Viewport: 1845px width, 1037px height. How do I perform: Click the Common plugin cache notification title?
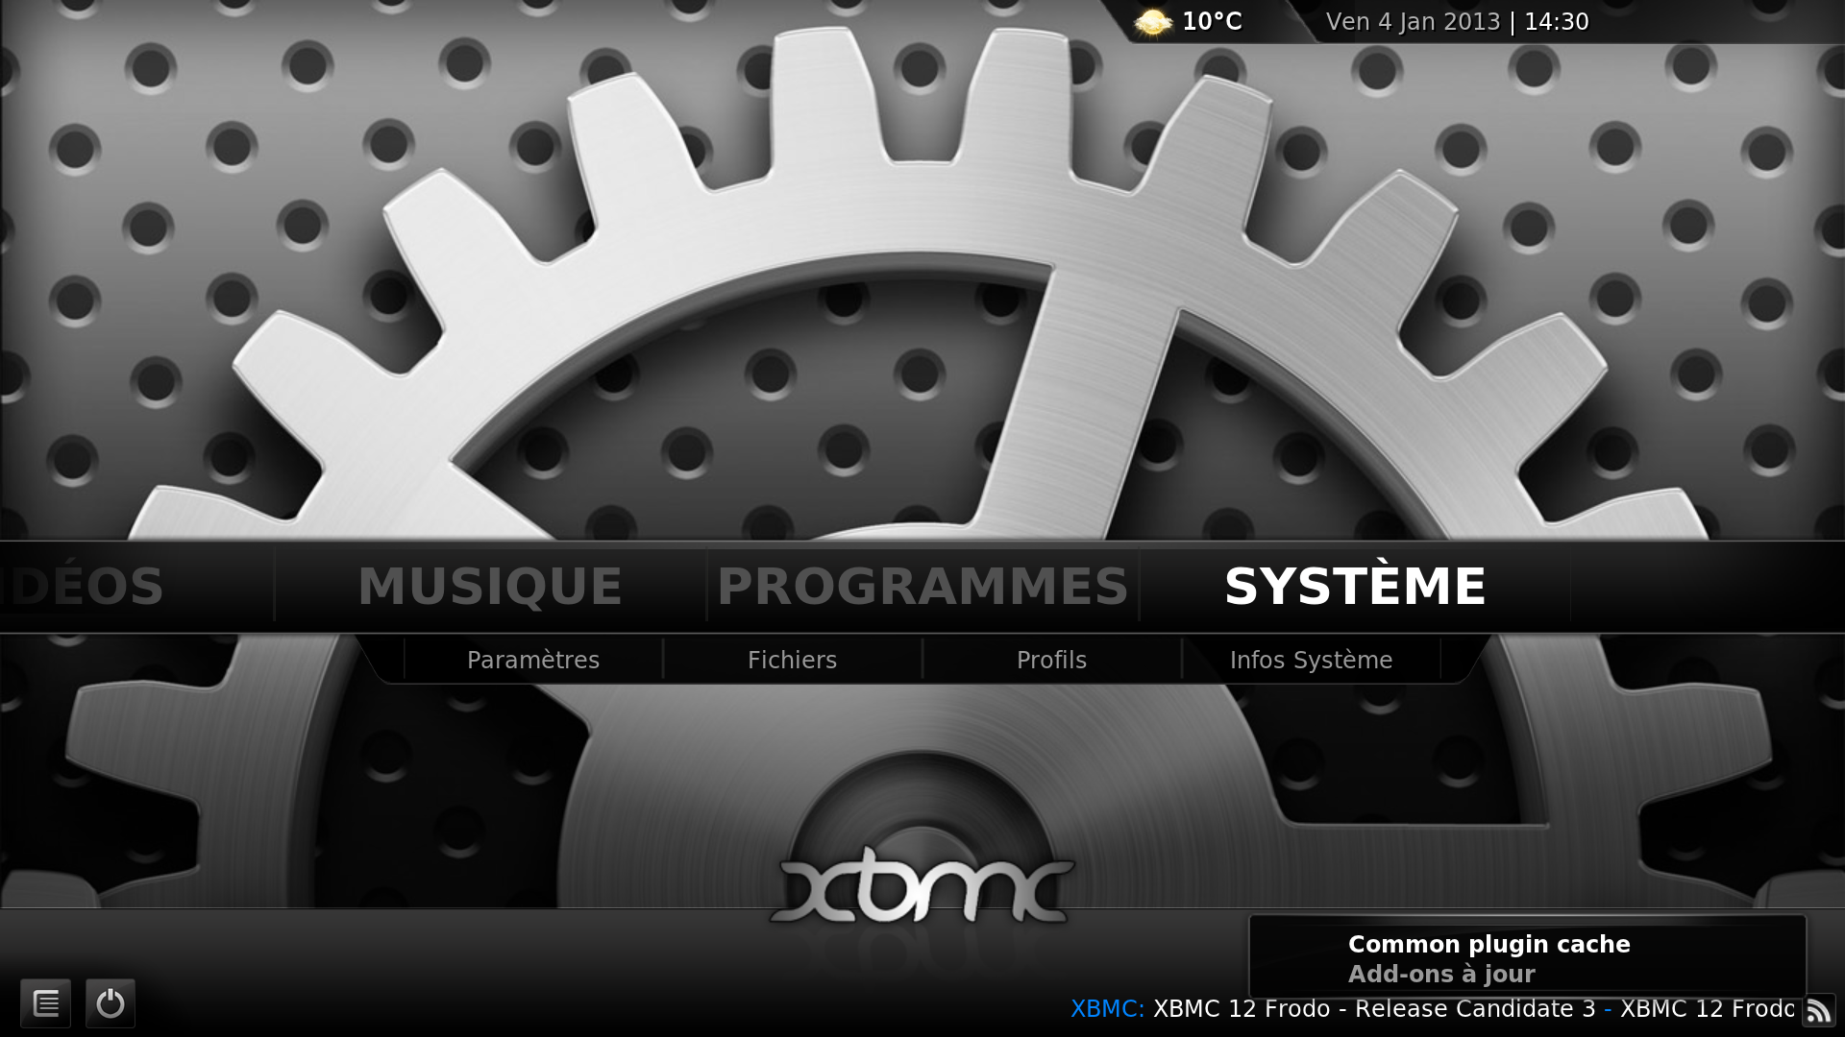point(1488,944)
